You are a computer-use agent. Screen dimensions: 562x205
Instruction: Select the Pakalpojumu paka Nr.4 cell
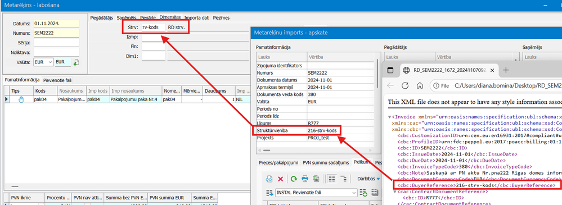tap(136, 99)
